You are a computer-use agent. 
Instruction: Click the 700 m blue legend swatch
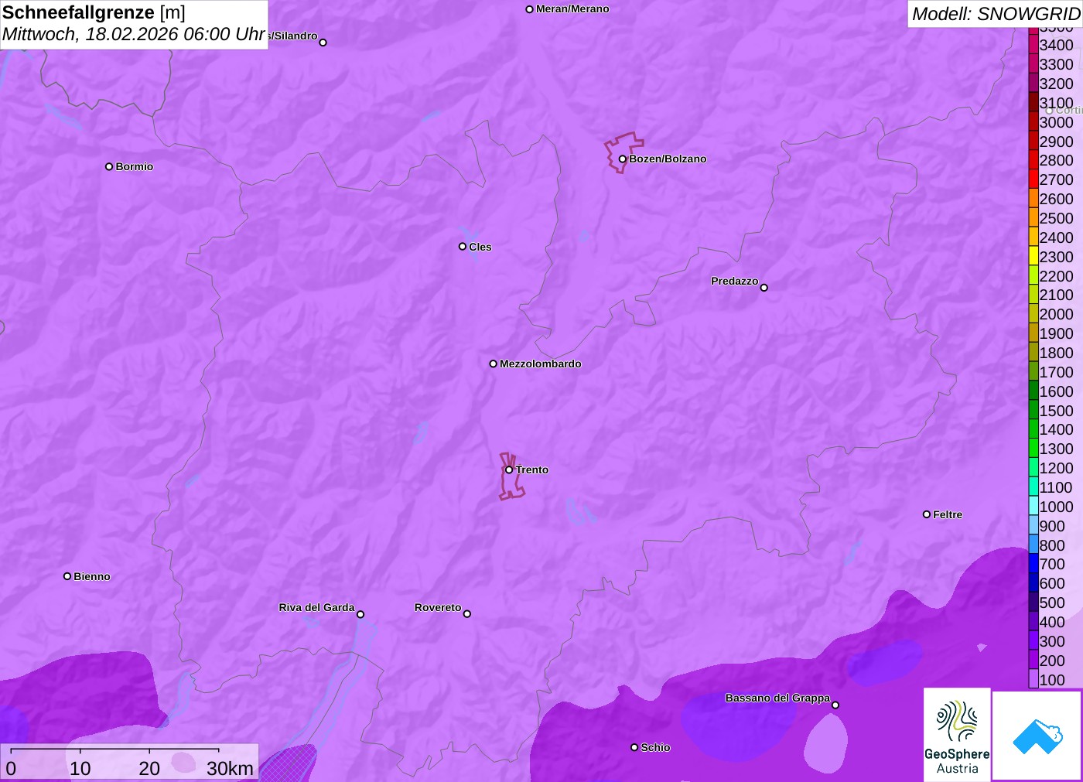tap(1033, 565)
